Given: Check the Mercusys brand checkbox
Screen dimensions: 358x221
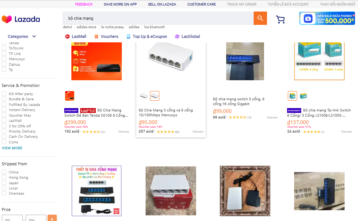Looking at the screenshot, I should point(4,59).
